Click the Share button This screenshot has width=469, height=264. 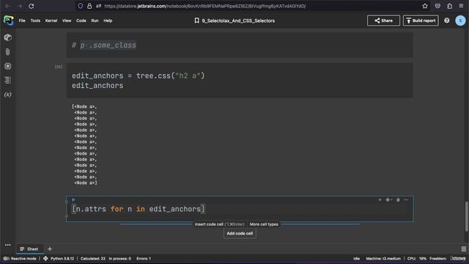click(x=383, y=21)
